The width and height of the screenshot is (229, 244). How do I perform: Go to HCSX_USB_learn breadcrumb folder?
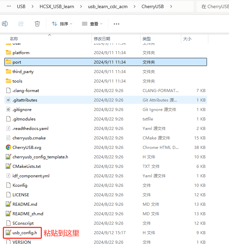(x=57, y=6)
